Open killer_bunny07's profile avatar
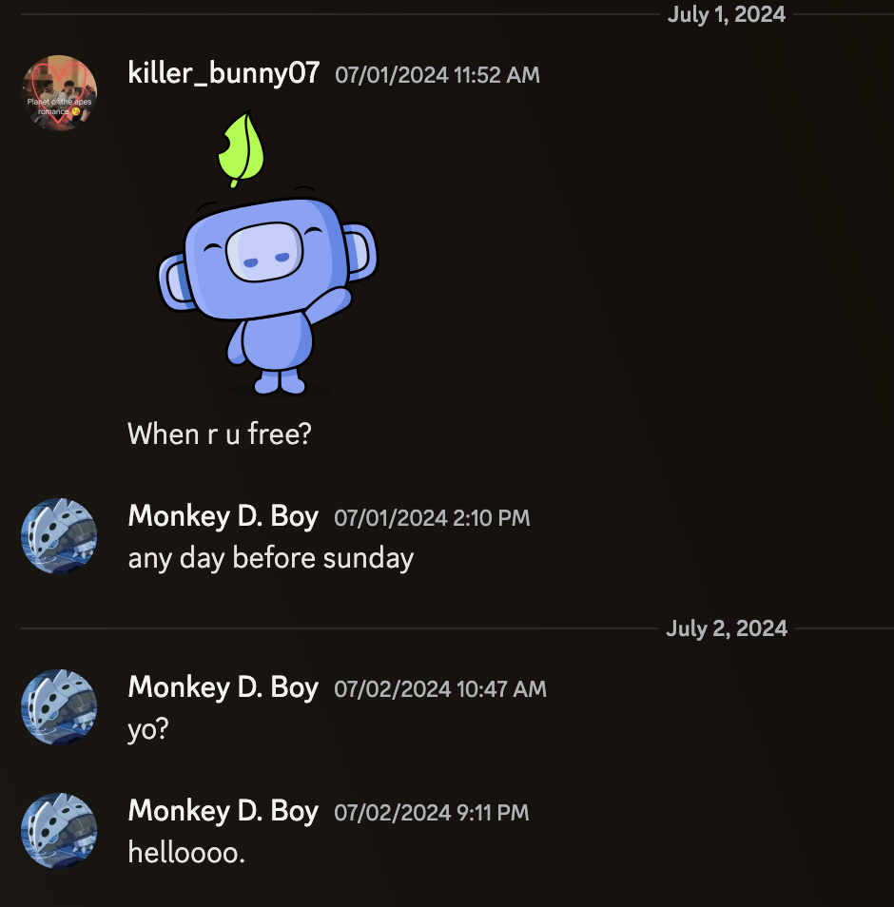Screen dimensions: 894x907 click(59, 92)
